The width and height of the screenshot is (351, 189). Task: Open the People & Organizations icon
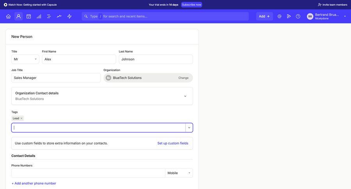pos(18,16)
